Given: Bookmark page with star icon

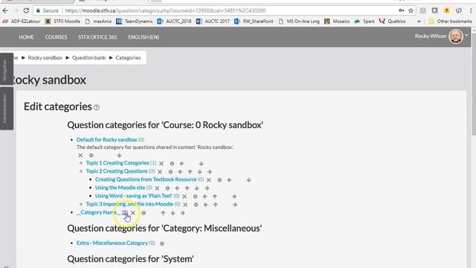Looking at the screenshot, I should tap(411, 10).
